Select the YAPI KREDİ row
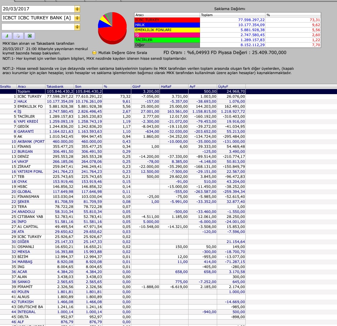This screenshot has height=326, width=337. click(x=122, y=122)
